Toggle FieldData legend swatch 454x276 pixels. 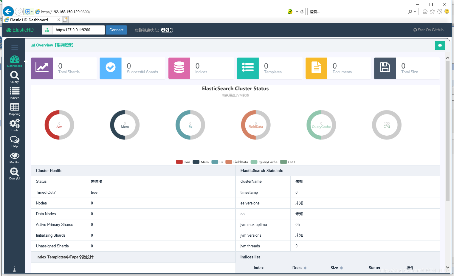tap(229, 162)
